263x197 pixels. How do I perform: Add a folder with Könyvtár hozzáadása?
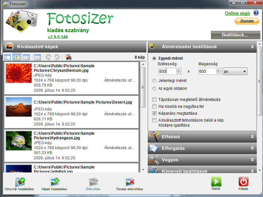pyautogui.click(x=19, y=184)
